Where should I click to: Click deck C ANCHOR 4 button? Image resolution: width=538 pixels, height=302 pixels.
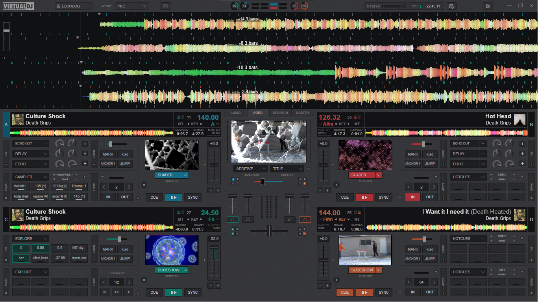(x=108, y=259)
